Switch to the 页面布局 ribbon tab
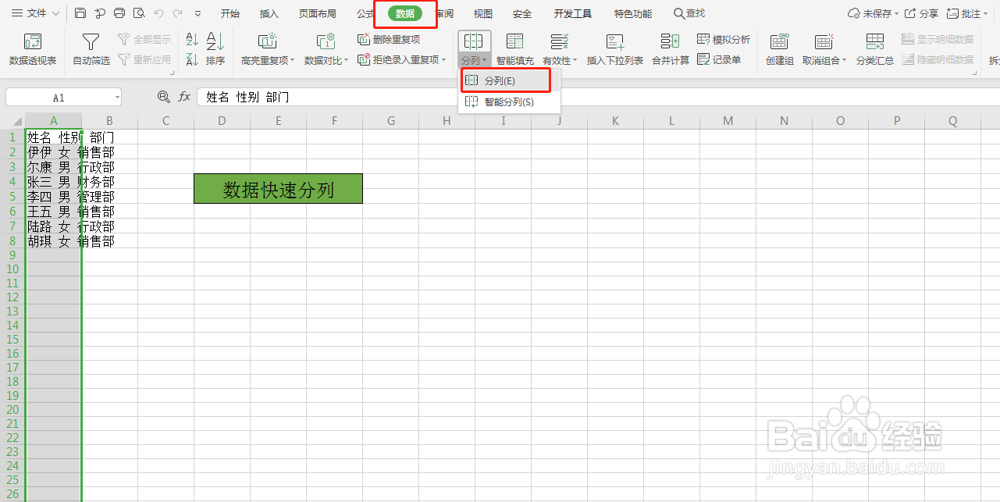 click(318, 13)
